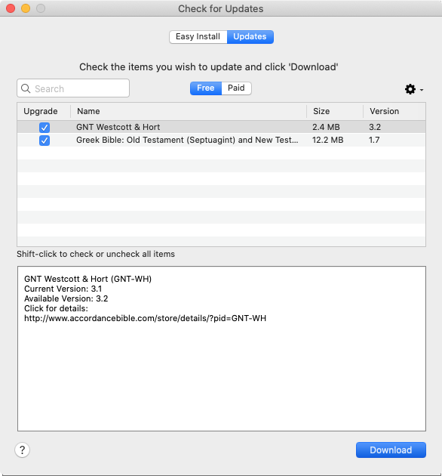Click the question mark help button
This screenshot has width=442, height=476.
(22, 450)
